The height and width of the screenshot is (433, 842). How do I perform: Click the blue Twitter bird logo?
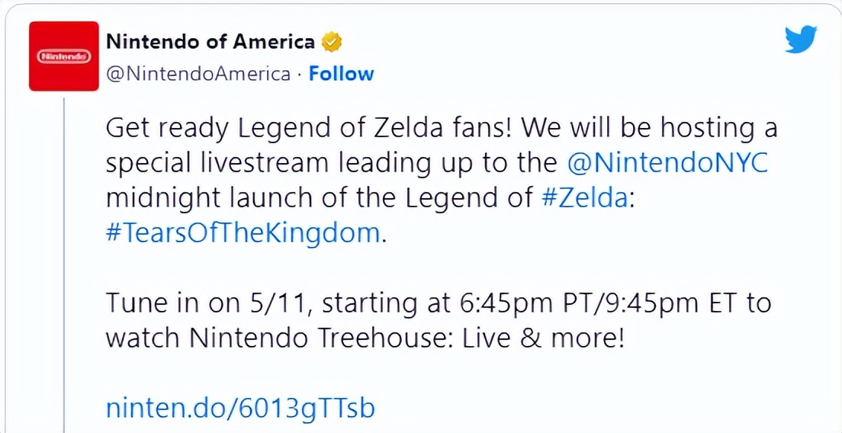[801, 40]
